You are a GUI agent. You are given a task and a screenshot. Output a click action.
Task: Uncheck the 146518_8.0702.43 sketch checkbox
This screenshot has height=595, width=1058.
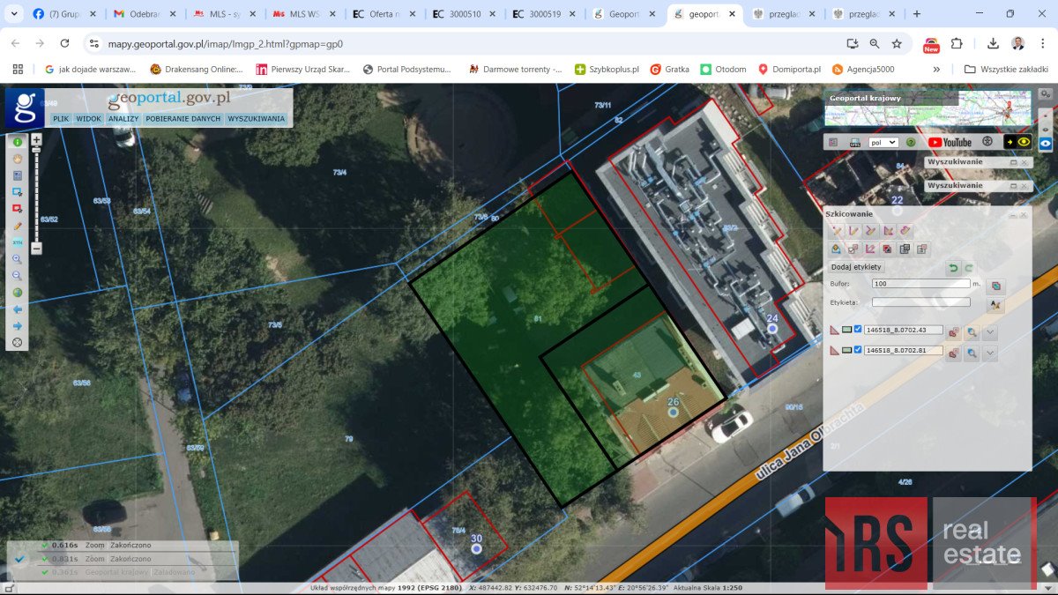point(857,329)
